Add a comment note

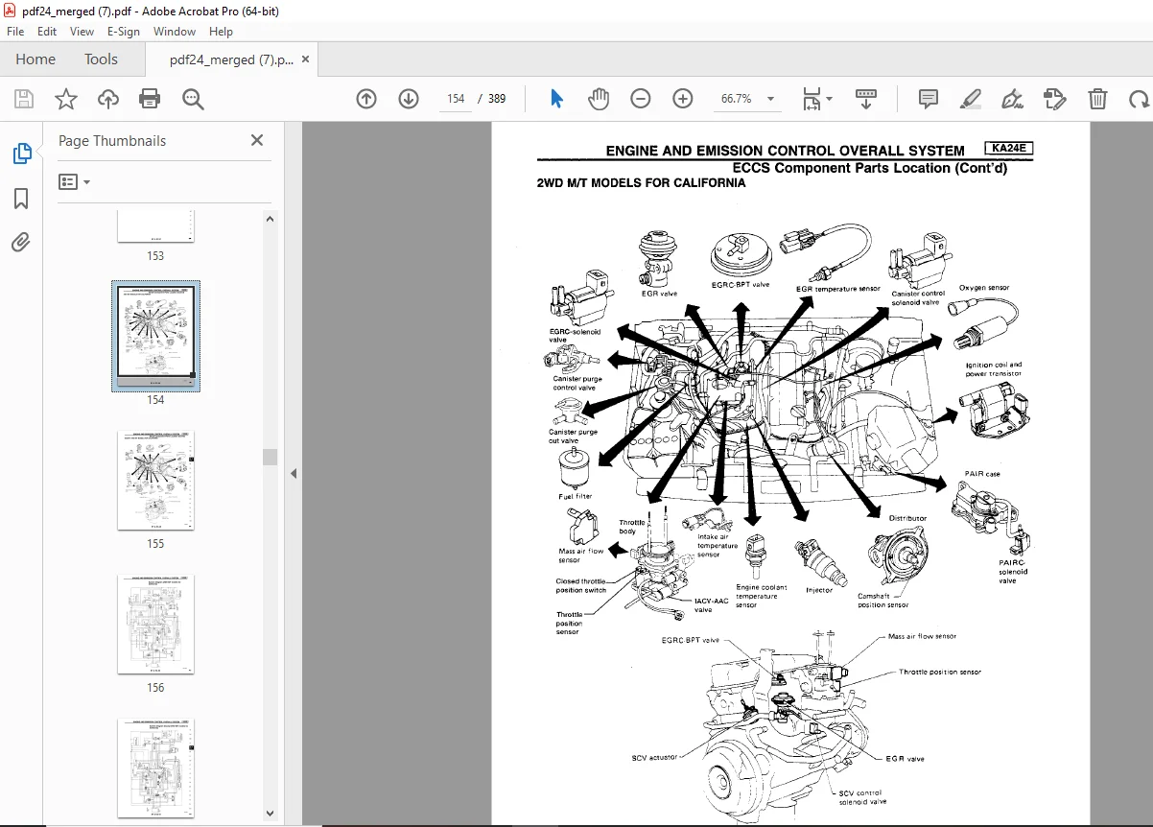coord(928,99)
